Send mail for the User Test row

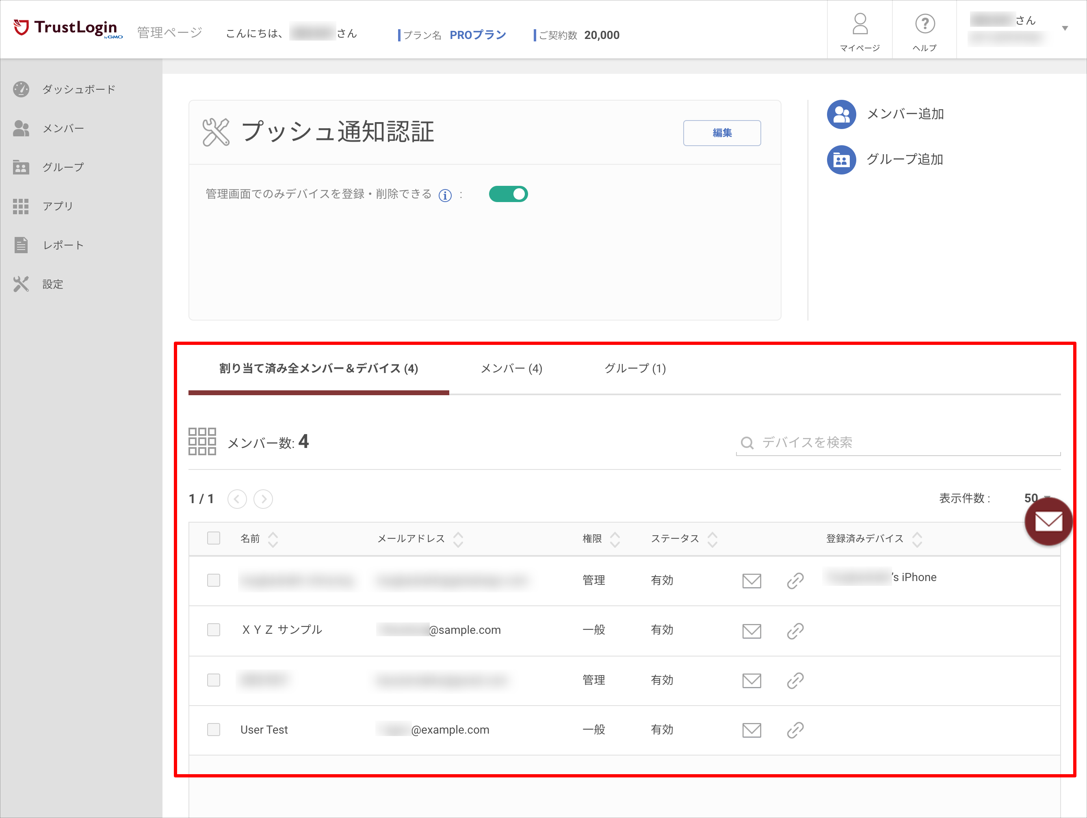(x=751, y=730)
